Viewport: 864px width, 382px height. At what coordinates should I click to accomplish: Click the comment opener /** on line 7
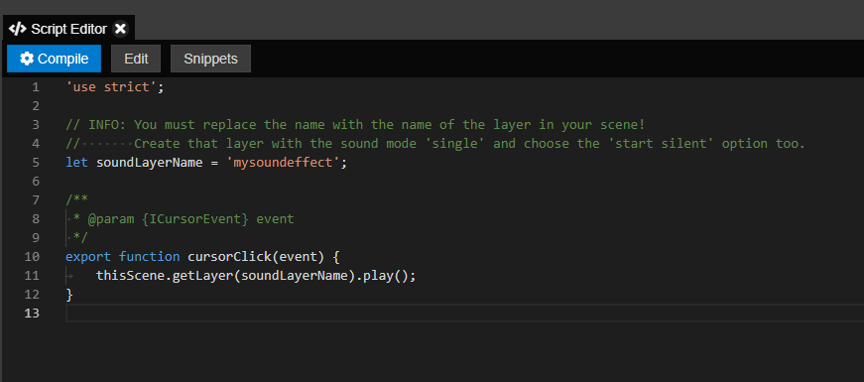pos(76,200)
